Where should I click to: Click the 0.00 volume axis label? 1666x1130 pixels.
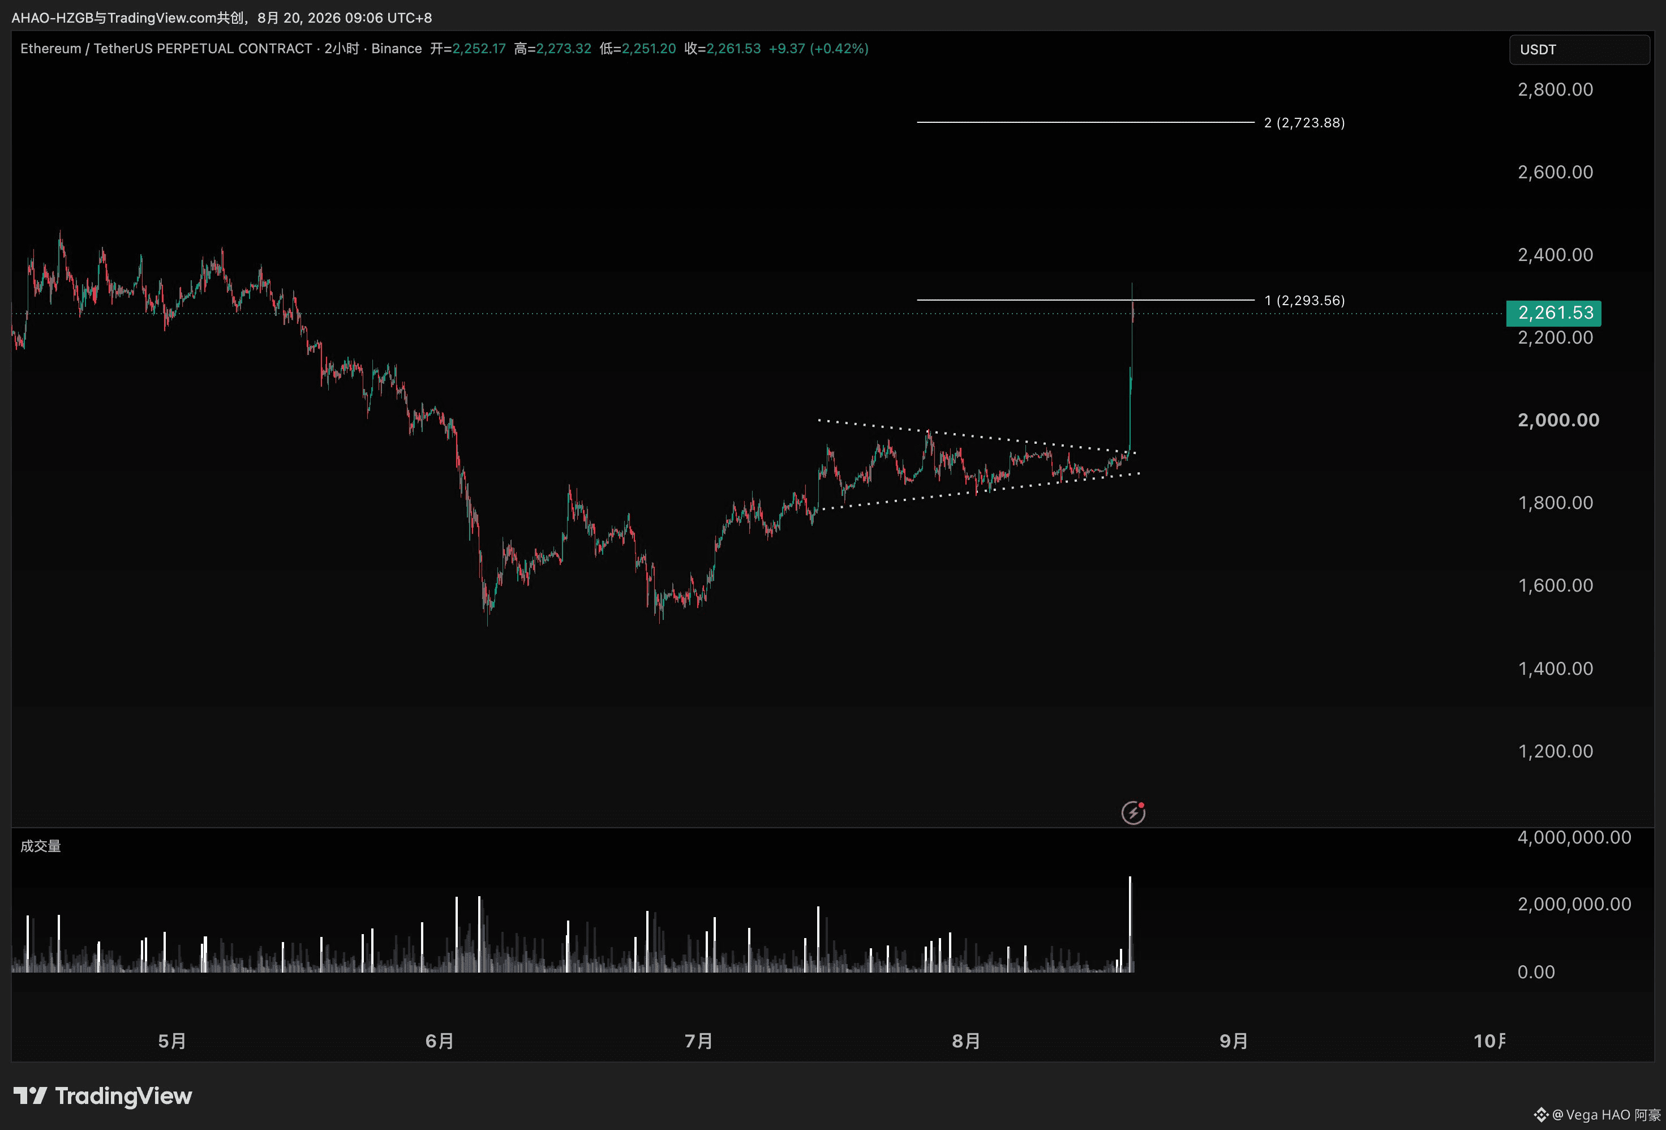click(x=1536, y=972)
